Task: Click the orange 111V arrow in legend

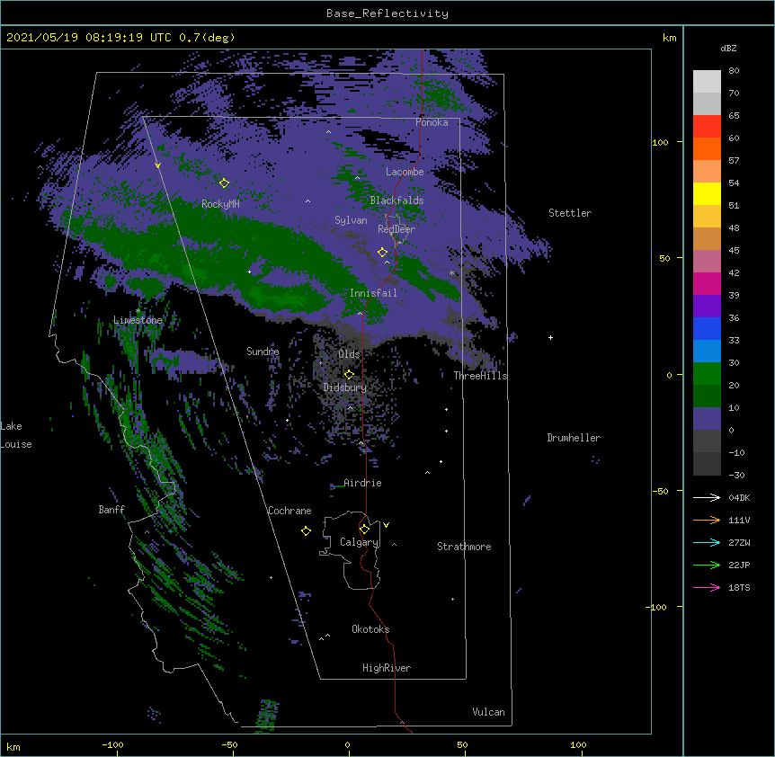Action: tap(707, 520)
